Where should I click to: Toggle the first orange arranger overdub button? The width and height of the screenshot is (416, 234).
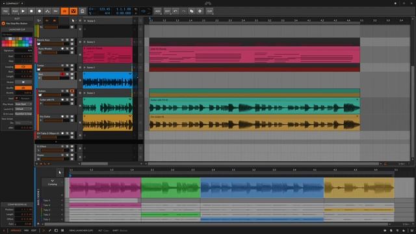[64, 11]
